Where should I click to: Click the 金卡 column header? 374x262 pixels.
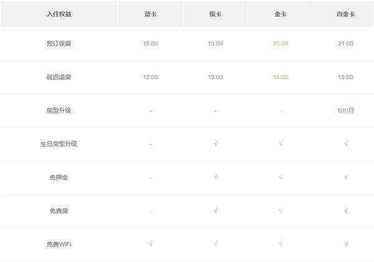(280, 14)
